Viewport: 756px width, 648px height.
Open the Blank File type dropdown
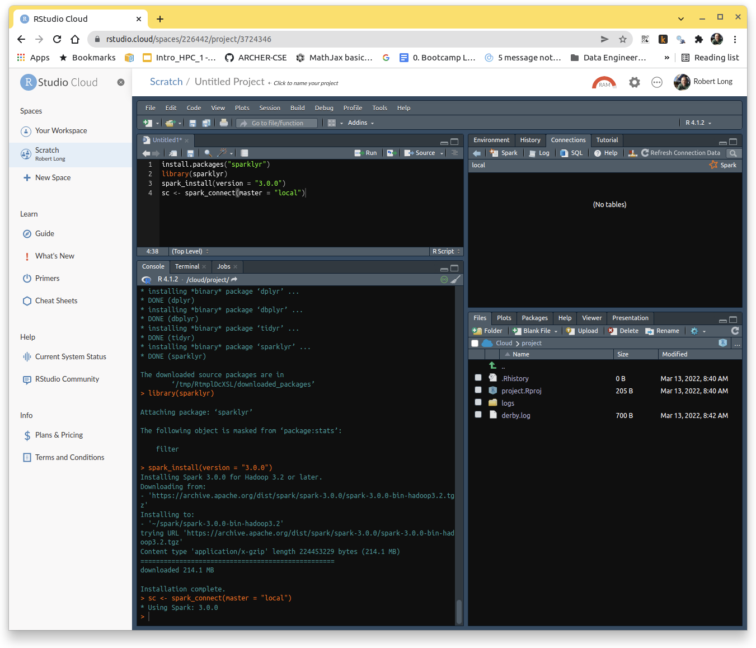pyautogui.click(x=556, y=331)
